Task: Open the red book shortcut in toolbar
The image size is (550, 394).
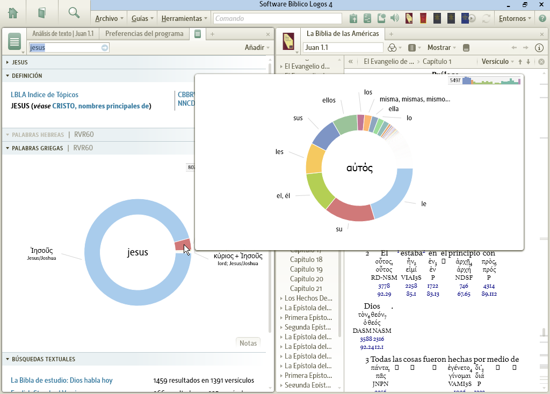Action: click(423, 18)
